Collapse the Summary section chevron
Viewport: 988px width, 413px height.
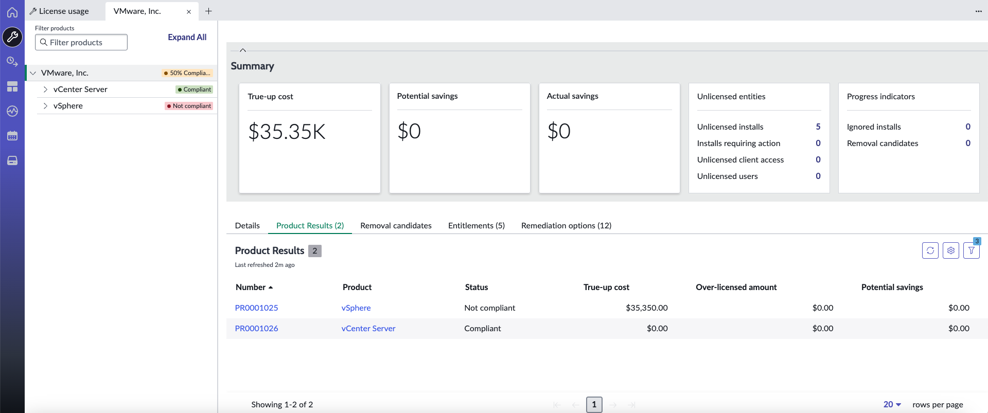click(x=243, y=50)
